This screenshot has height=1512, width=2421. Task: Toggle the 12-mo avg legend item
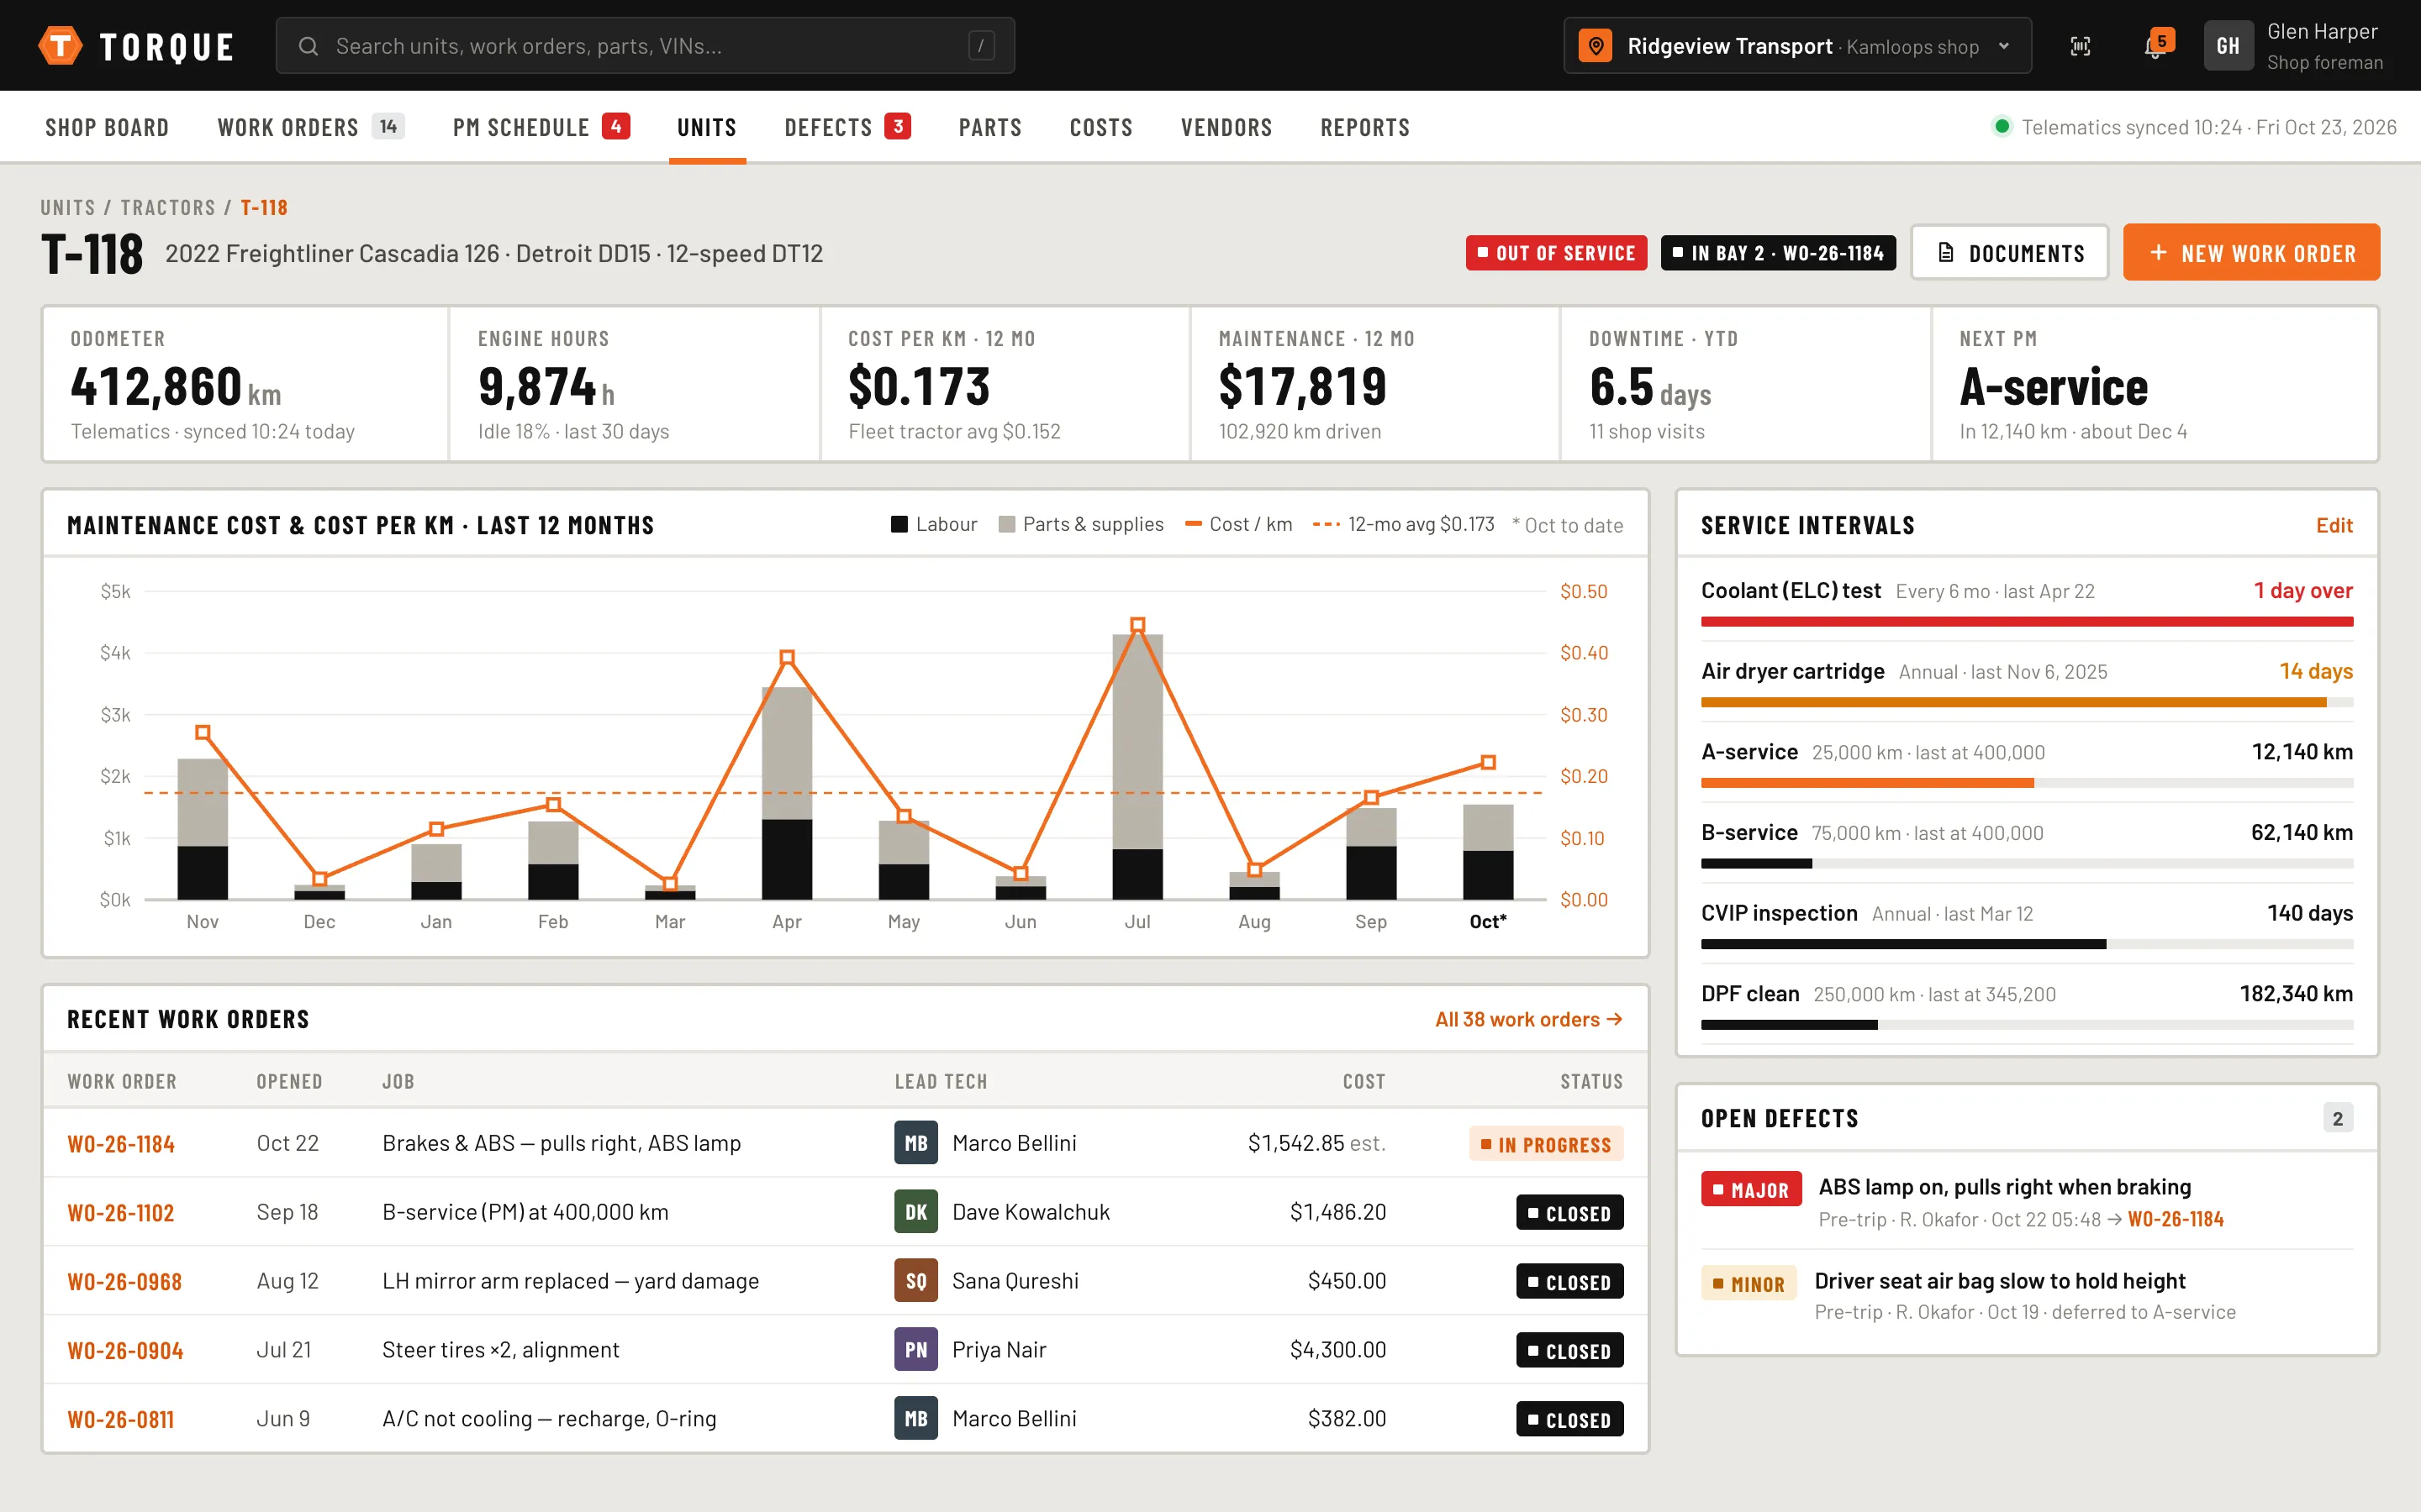[1404, 524]
